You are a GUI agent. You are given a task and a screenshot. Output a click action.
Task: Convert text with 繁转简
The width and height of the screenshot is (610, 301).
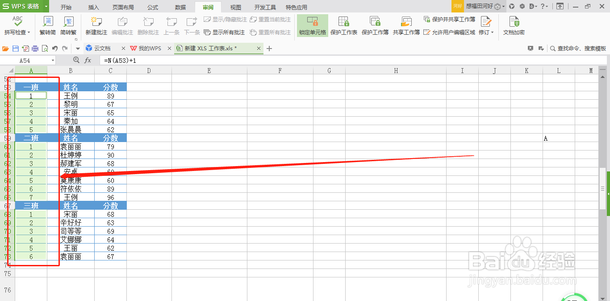[x=48, y=26]
